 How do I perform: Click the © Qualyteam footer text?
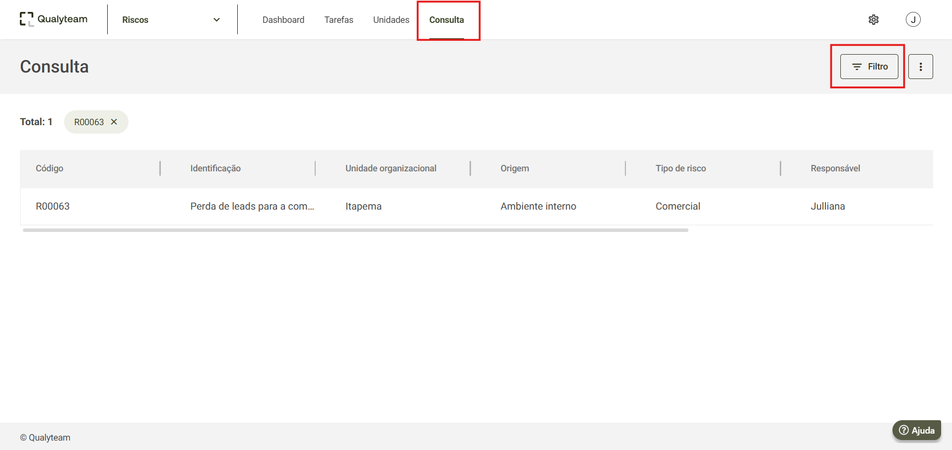point(45,438)
